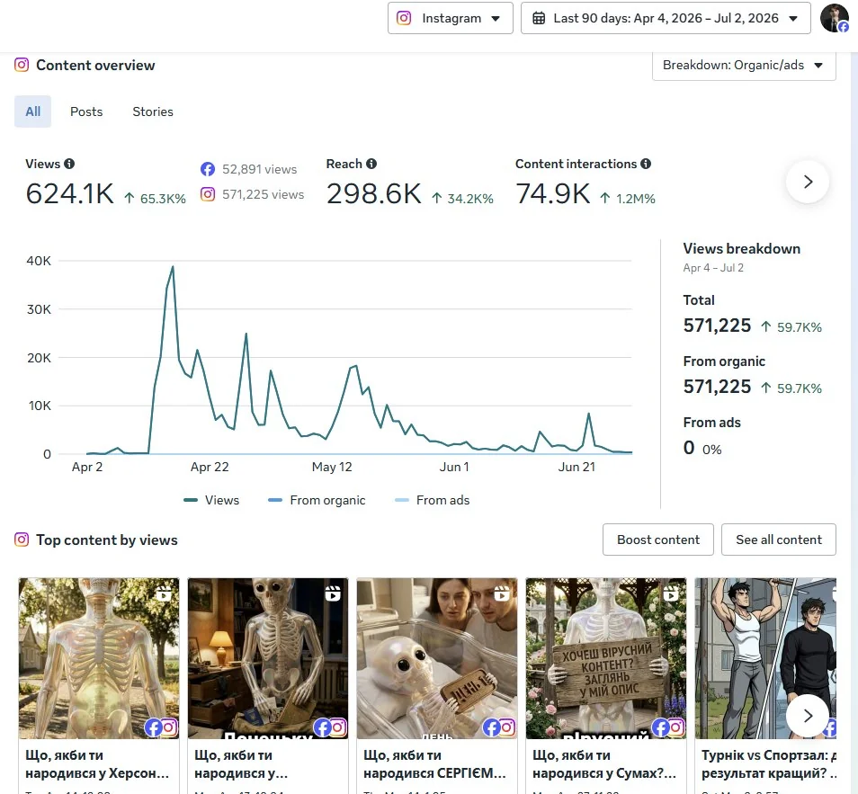Open the СЕРГІЄМ baby skeleton reel thumbnail
Screen dimensions: 858x794
tap(437, 658)
